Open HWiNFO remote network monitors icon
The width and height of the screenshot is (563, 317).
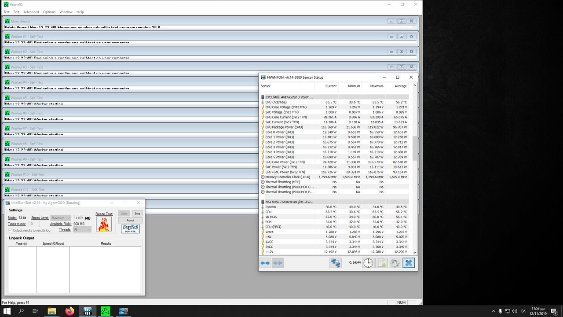(x=336, y=263)
